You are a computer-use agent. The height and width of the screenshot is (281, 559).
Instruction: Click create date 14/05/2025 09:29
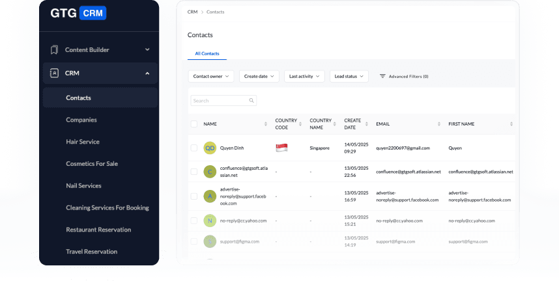pos(356,148)
